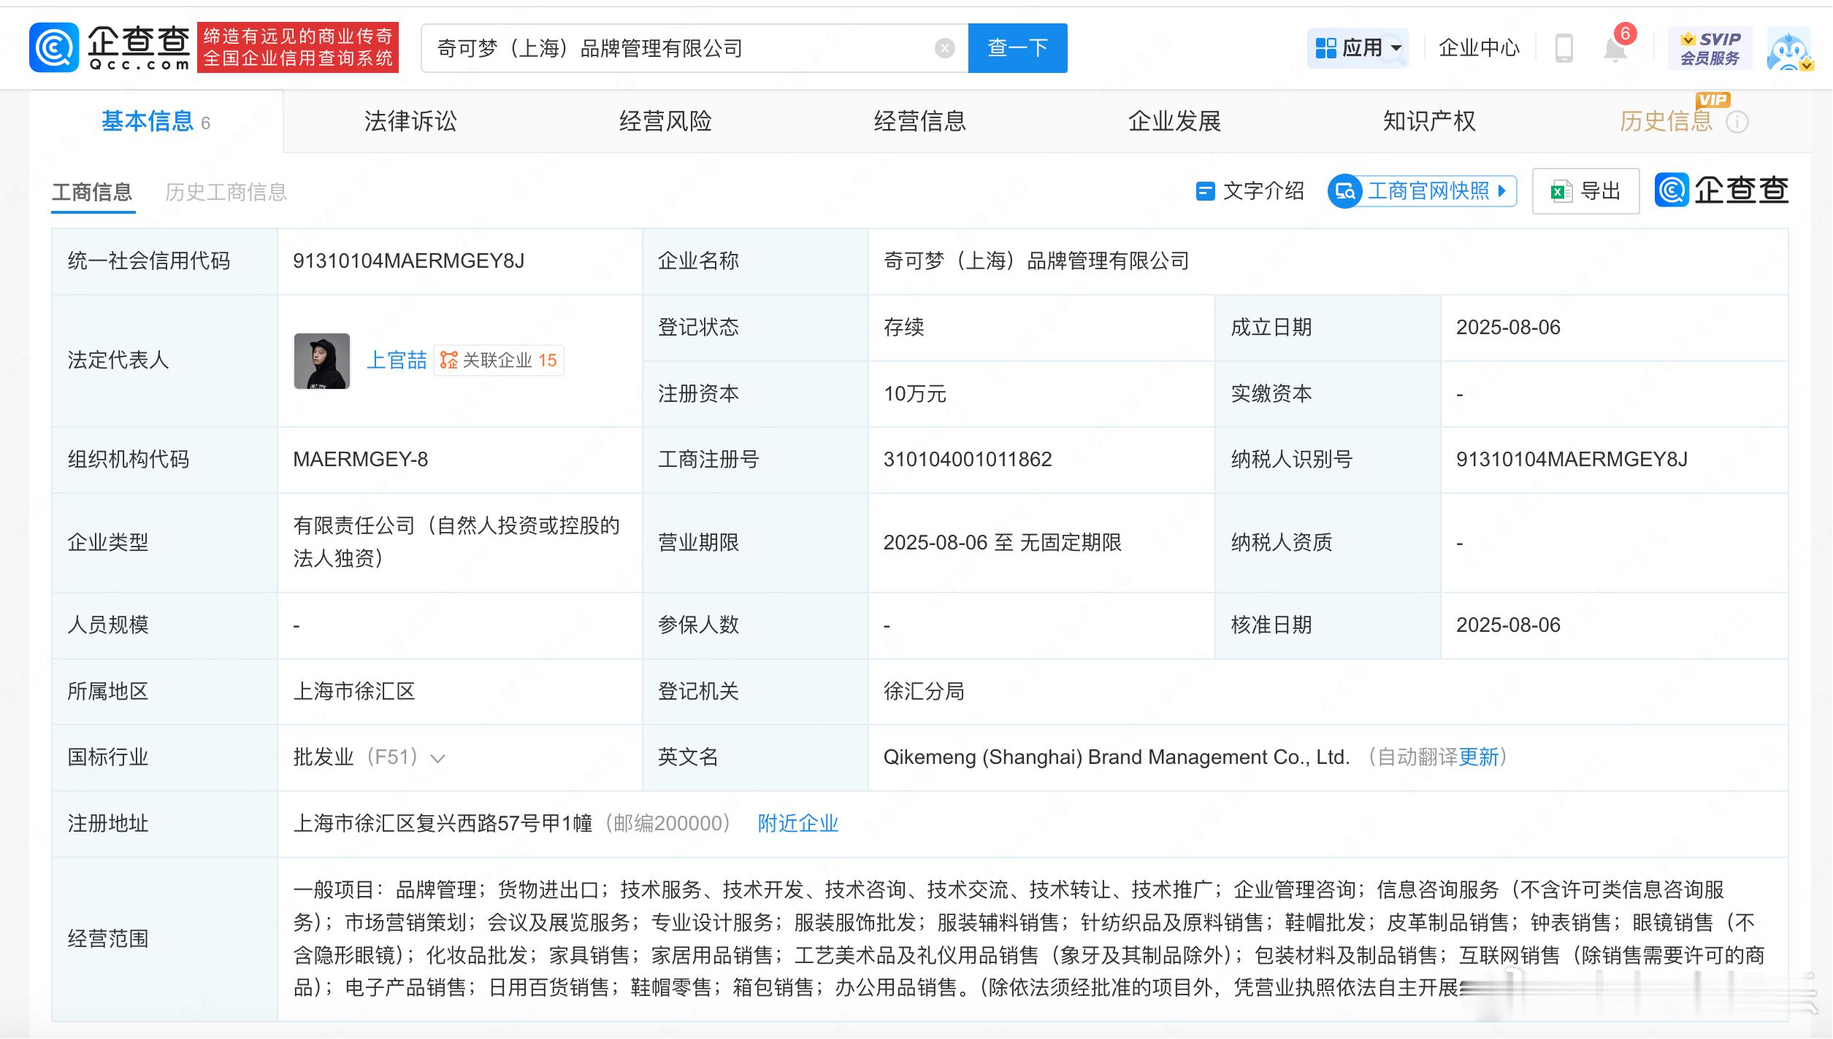Click the 导出 export button

pos(1585,191)
